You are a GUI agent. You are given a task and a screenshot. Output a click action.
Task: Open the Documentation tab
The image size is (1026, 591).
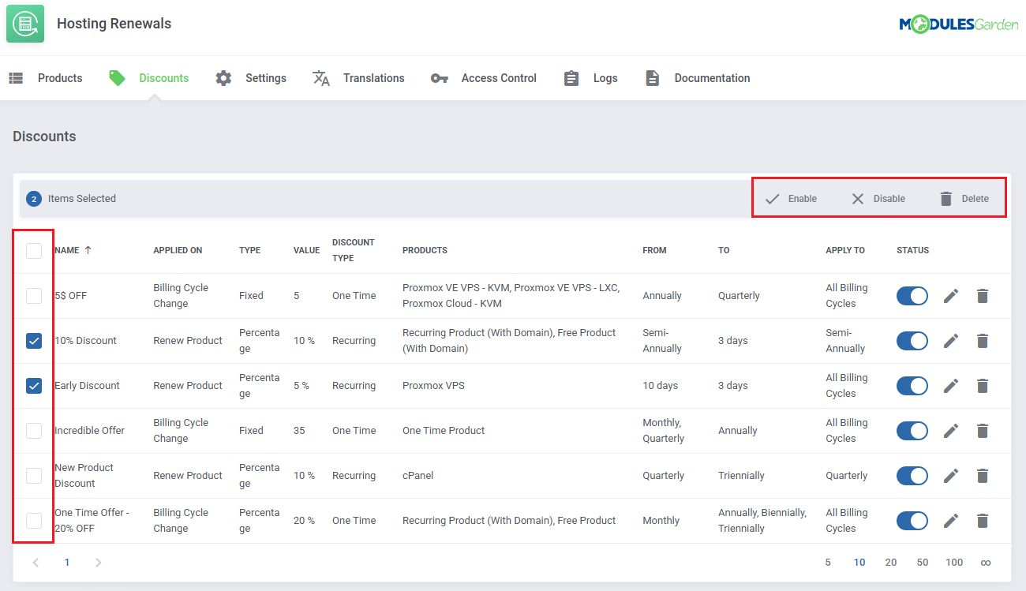point(697,78)
